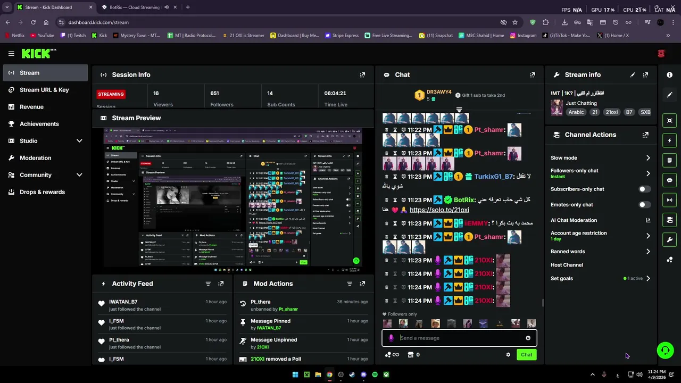Click the I_F5M follower entry text
Image resolution: width=681 pixels, height=383 pixels.
click(x=117, y=321)
